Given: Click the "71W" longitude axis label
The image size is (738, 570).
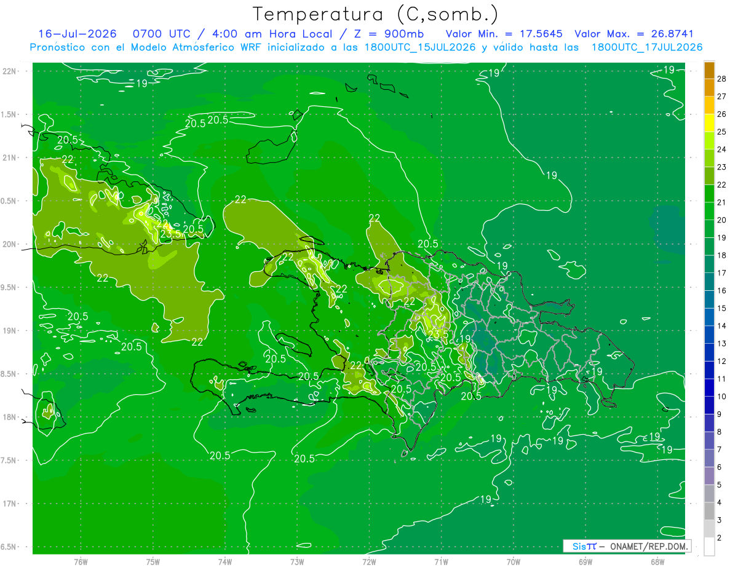Looking at the screenshot, I should click(441, 561).
